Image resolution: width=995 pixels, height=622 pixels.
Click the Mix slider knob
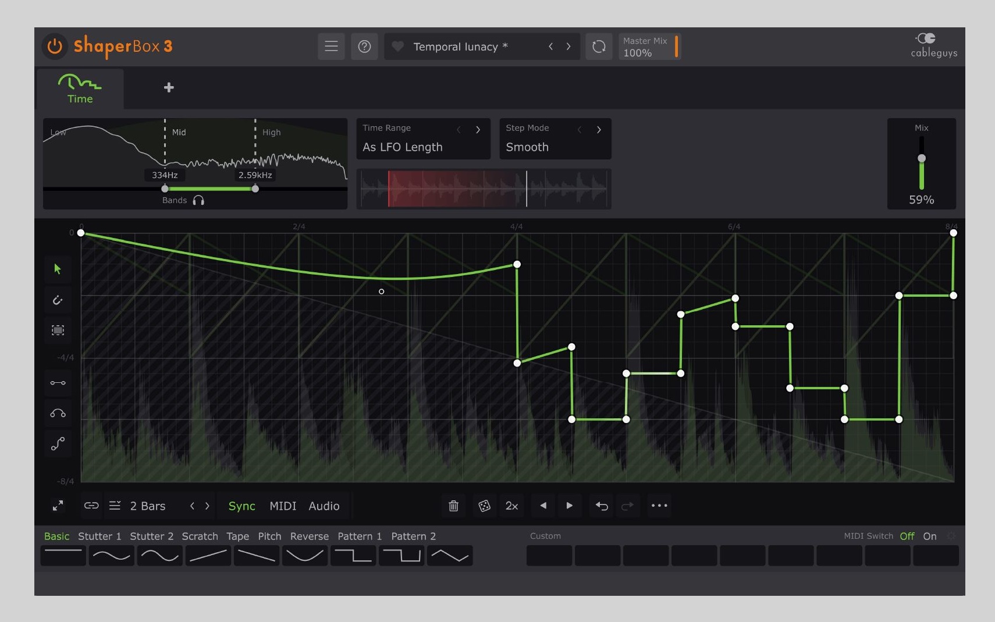click(x=922, y=158)
